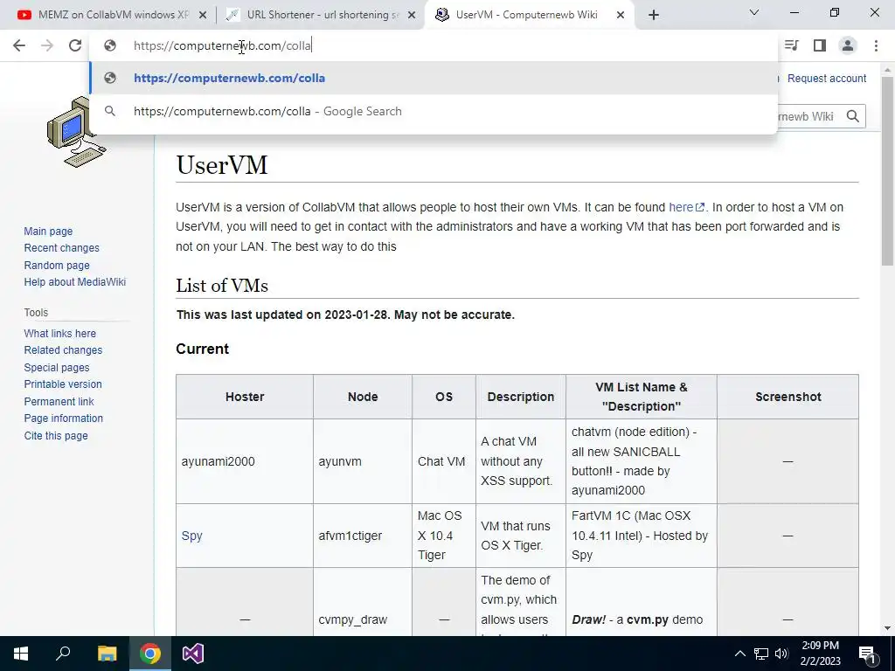The width and height of the screenshot is (895, 671).
Task: Expand the hidden system tray icons
Action: [739, 654]
